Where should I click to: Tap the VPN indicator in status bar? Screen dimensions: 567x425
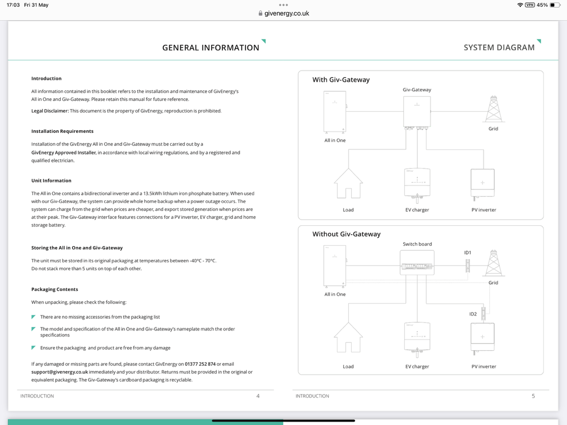(530, 5)
